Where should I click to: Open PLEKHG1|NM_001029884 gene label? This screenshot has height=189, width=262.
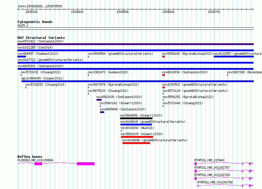pyautogui.click(x=35, y=160)
